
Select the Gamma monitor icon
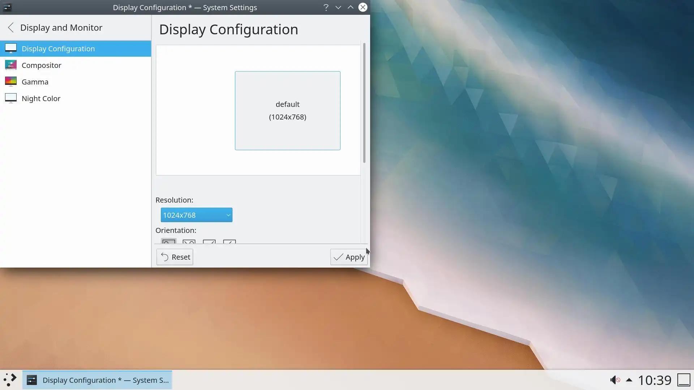point(11,82)
